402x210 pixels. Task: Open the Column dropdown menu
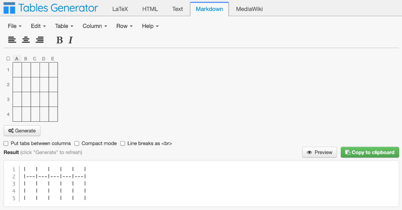(95, 26)
